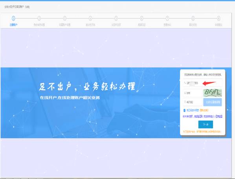Click step 3 circle in progress bar
The image size is (235, 179).
point(65,18)
